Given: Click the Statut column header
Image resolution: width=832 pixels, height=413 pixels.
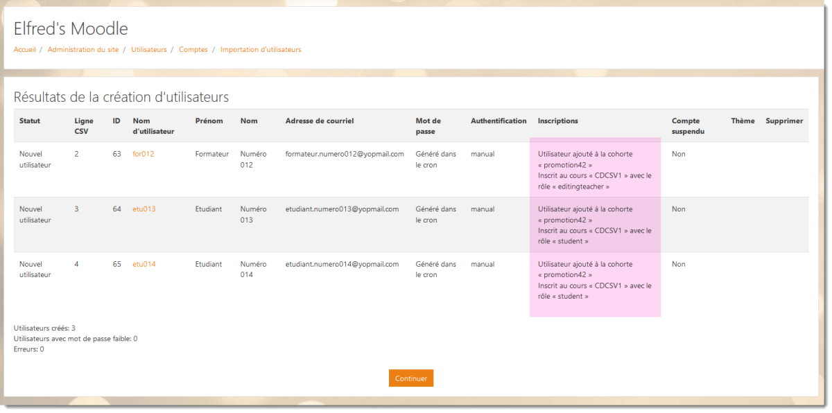Looking at the screenshot, I should [30, 121].
